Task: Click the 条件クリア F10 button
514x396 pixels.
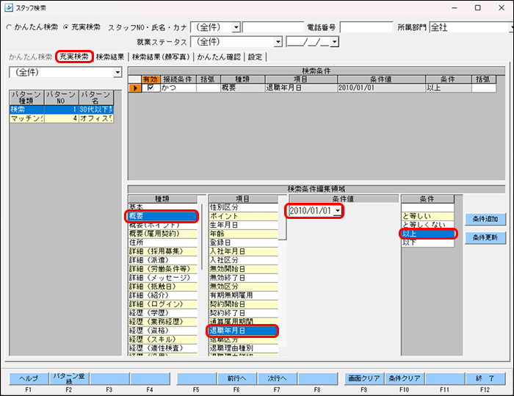Action: click(x=405, y=378)
